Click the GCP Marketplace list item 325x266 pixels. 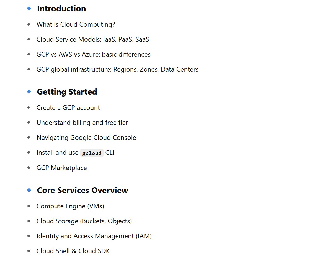click(61, 168)
